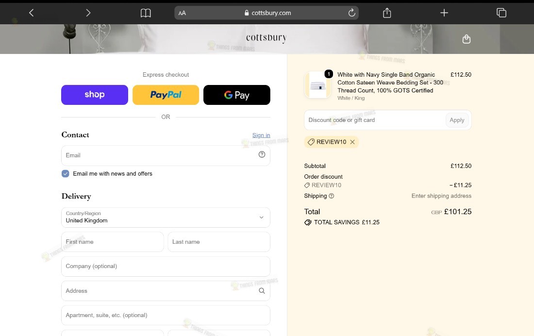Click the order discount amount −£11.25
Image resolution: width=534 pixels, height=336 pixels.
click(460, 185)
